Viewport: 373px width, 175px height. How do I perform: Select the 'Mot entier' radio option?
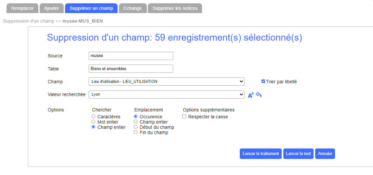click(x=93, y=122)
